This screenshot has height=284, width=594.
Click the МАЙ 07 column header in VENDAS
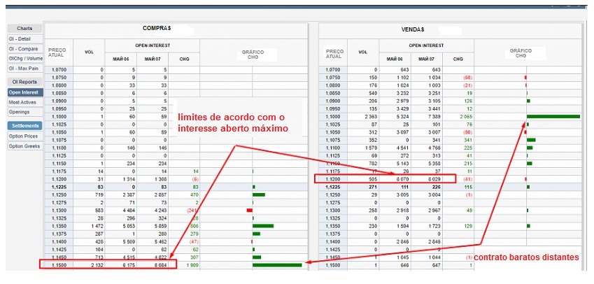pyautogui.click(x=428, y=59)
